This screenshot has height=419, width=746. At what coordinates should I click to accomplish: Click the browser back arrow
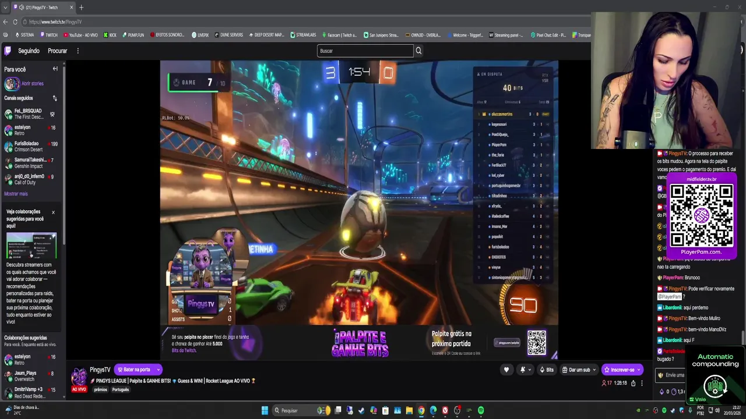(5, 22)
